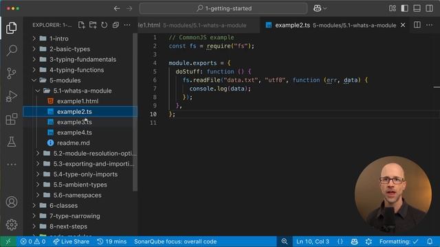Image resolution: width=440 pixels, height=247 pixels.
Task: Collapse all folders in Explorer
Action: click(115, 25)
